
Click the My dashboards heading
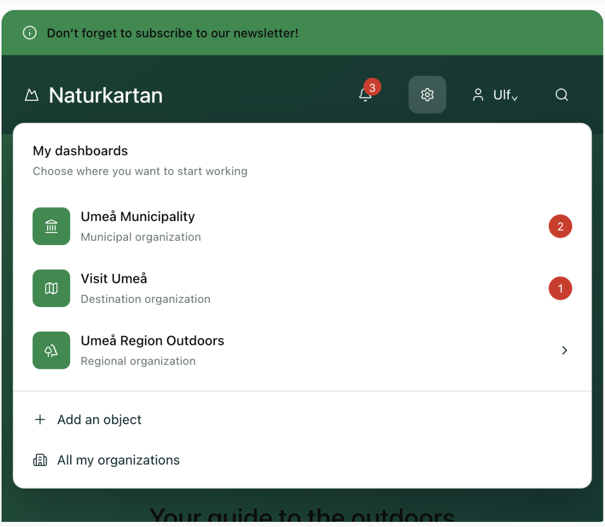80,151
